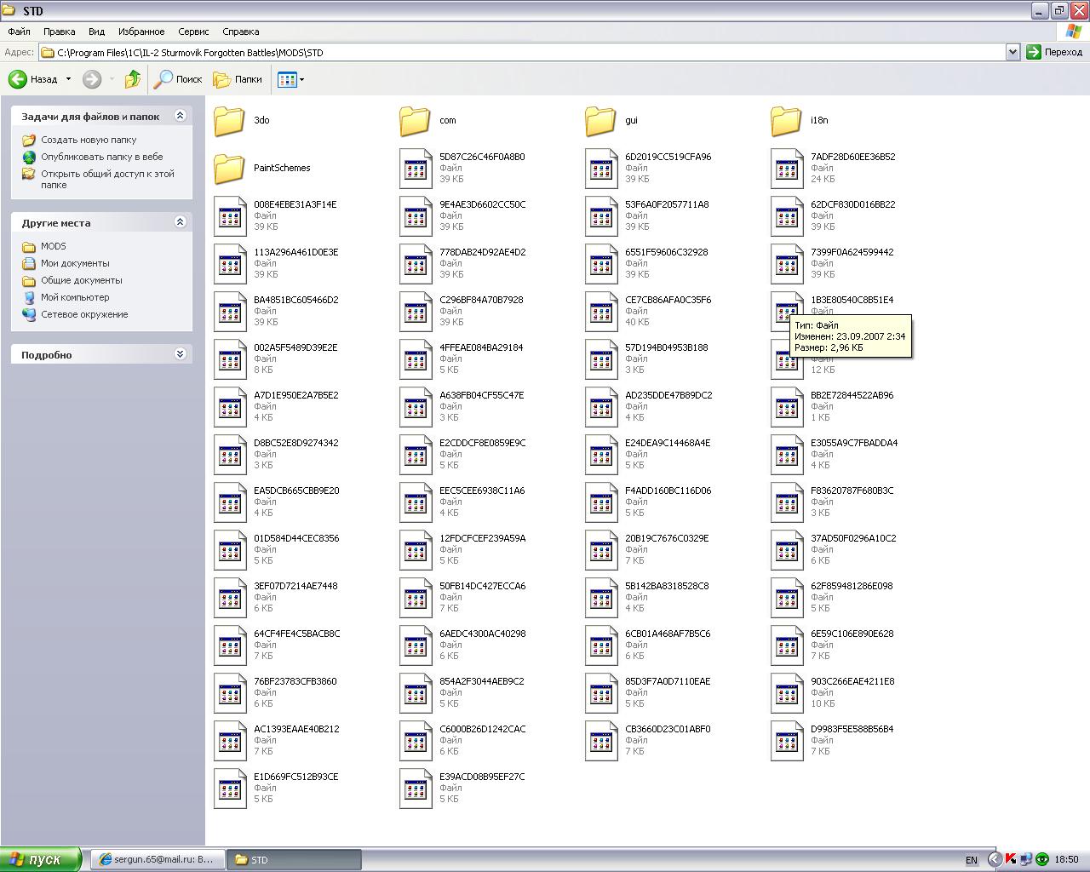This screenshot has height=872, width=1090.
Task: Open My Computer from Other Places
Action: [75, 297]
